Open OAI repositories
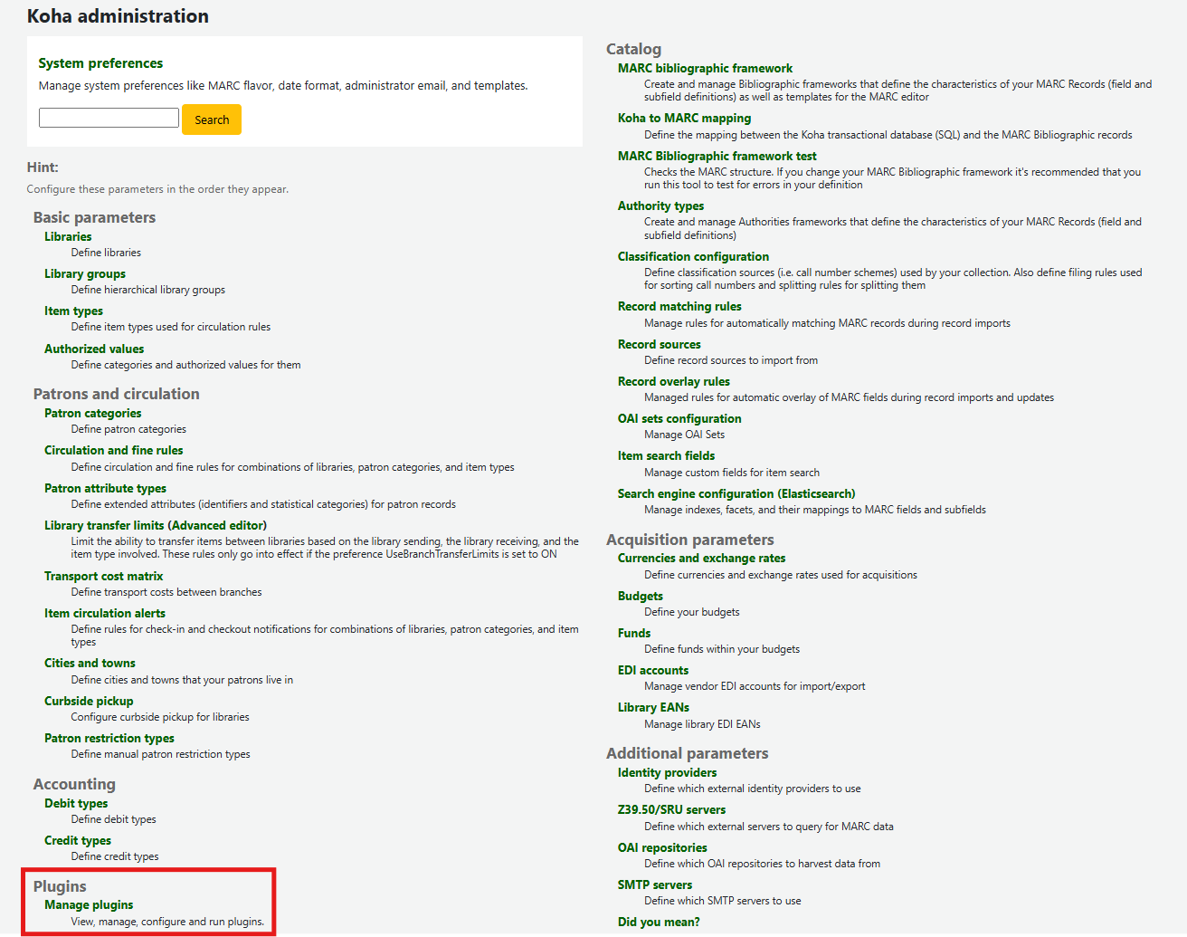The width and height of the screenshot is (1187, 937). 662,848
